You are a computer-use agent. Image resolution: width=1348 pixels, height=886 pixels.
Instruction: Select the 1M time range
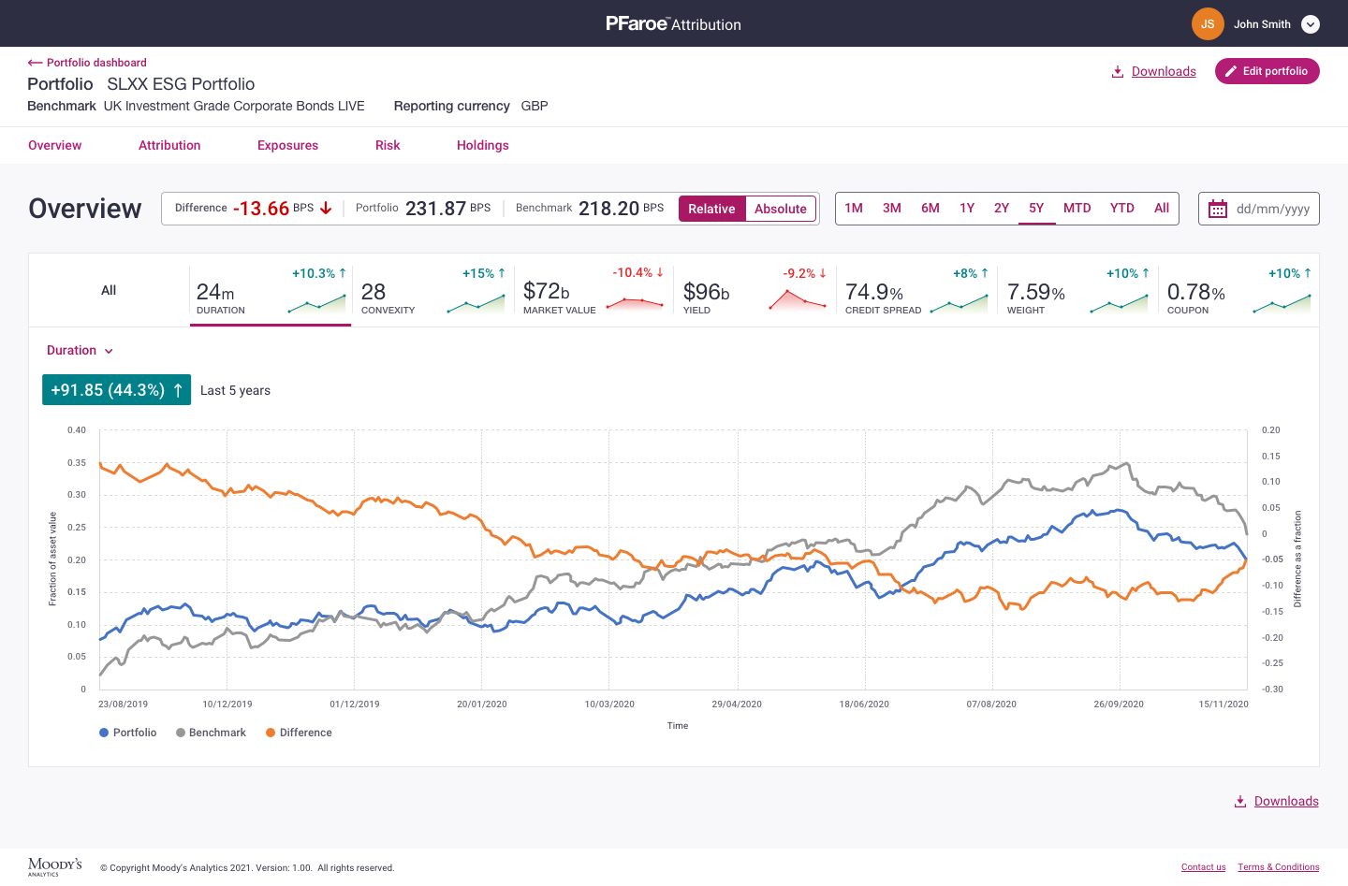click(x=854, y=208)
